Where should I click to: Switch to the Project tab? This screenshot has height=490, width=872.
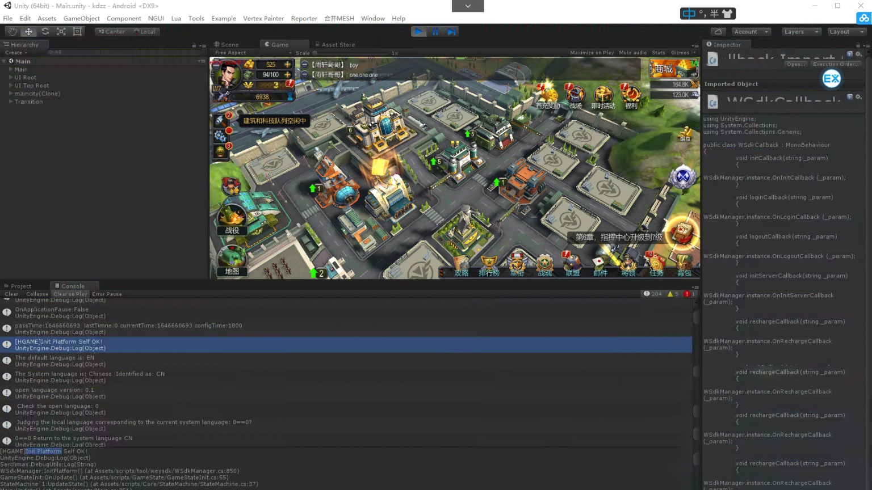click(x=18, y=286)
